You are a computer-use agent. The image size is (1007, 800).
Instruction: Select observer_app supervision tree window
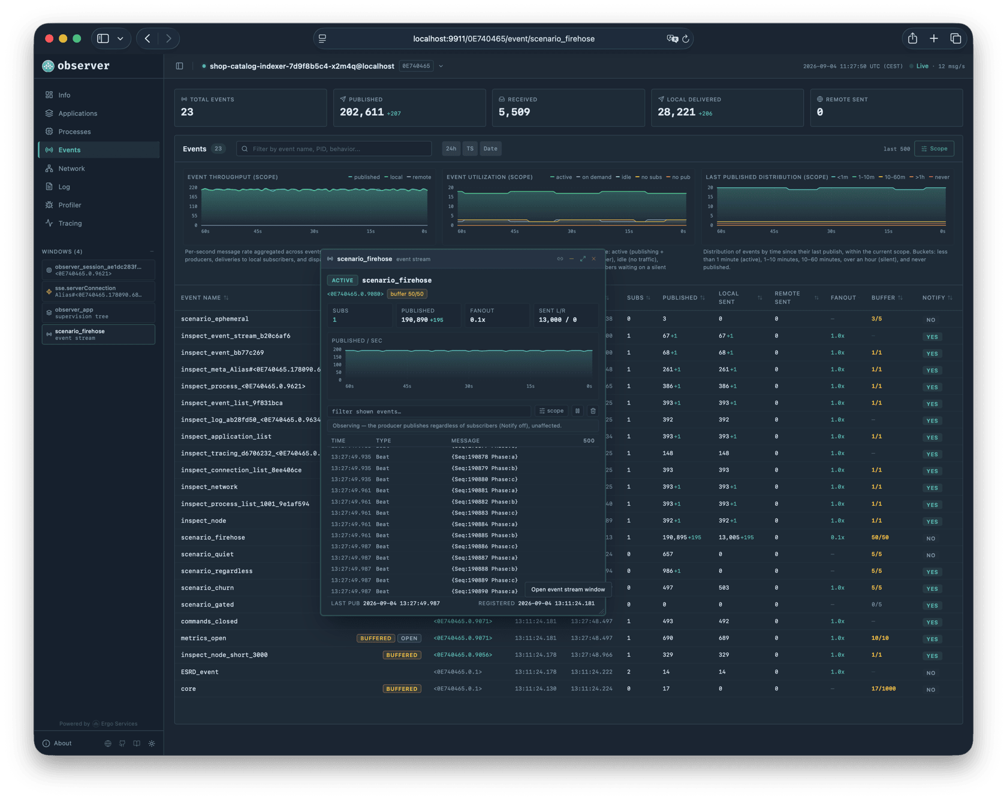point(98,313)
